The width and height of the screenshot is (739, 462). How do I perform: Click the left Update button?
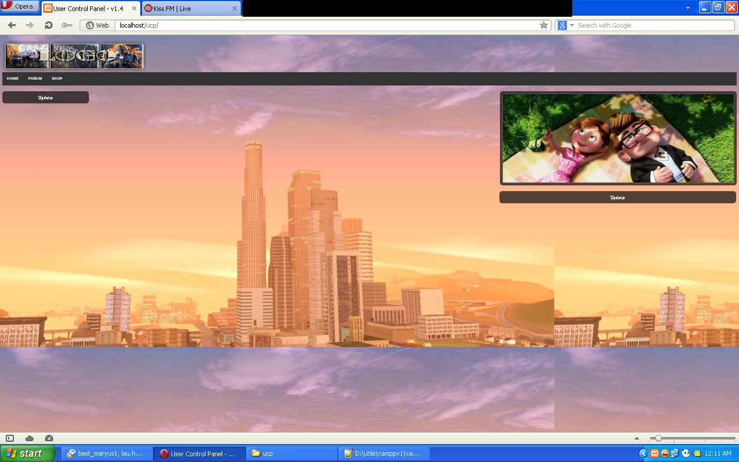pyautogui.click(x=46, y=98)
